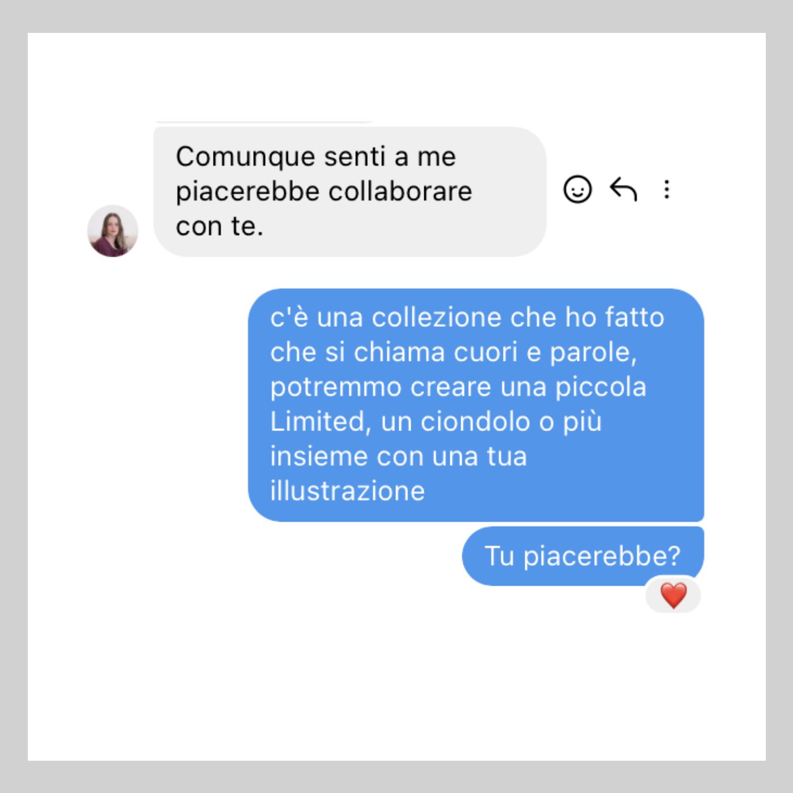Click the word 'illustrazione' in the blue bubble
This screenshot has height=793, width=793.
pos(347,491)
